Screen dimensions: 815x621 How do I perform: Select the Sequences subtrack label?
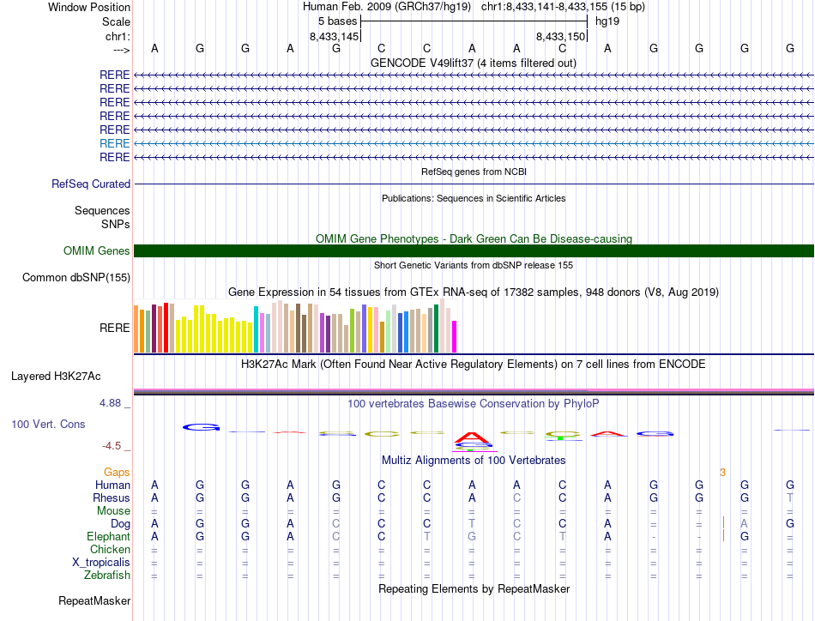point(102,210)
